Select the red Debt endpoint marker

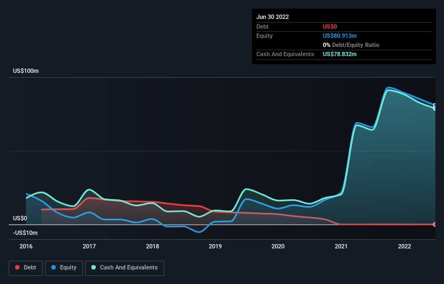(435, 225)
